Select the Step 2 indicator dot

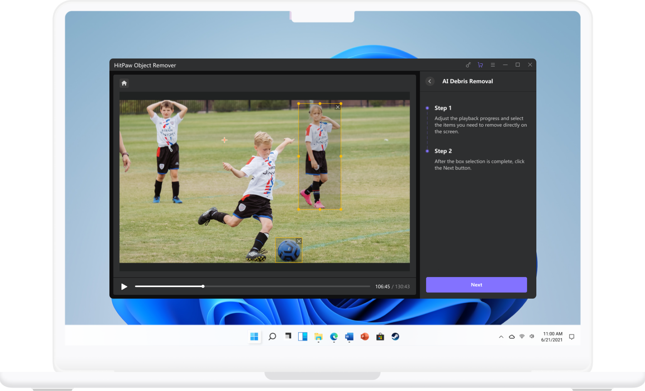click(x=427, y=151)
